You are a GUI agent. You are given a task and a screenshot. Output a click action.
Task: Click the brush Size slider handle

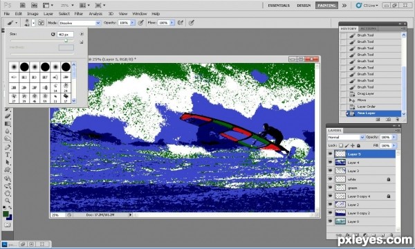[x=66, y=40]
